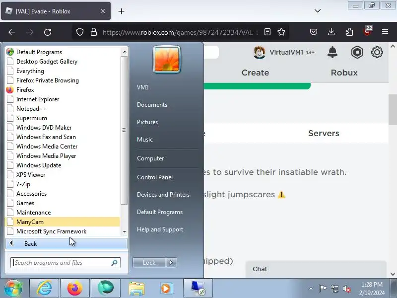Expand Microsoft Sync Framework folder
This screenshot has height=298, width=397.
point(63,231)
